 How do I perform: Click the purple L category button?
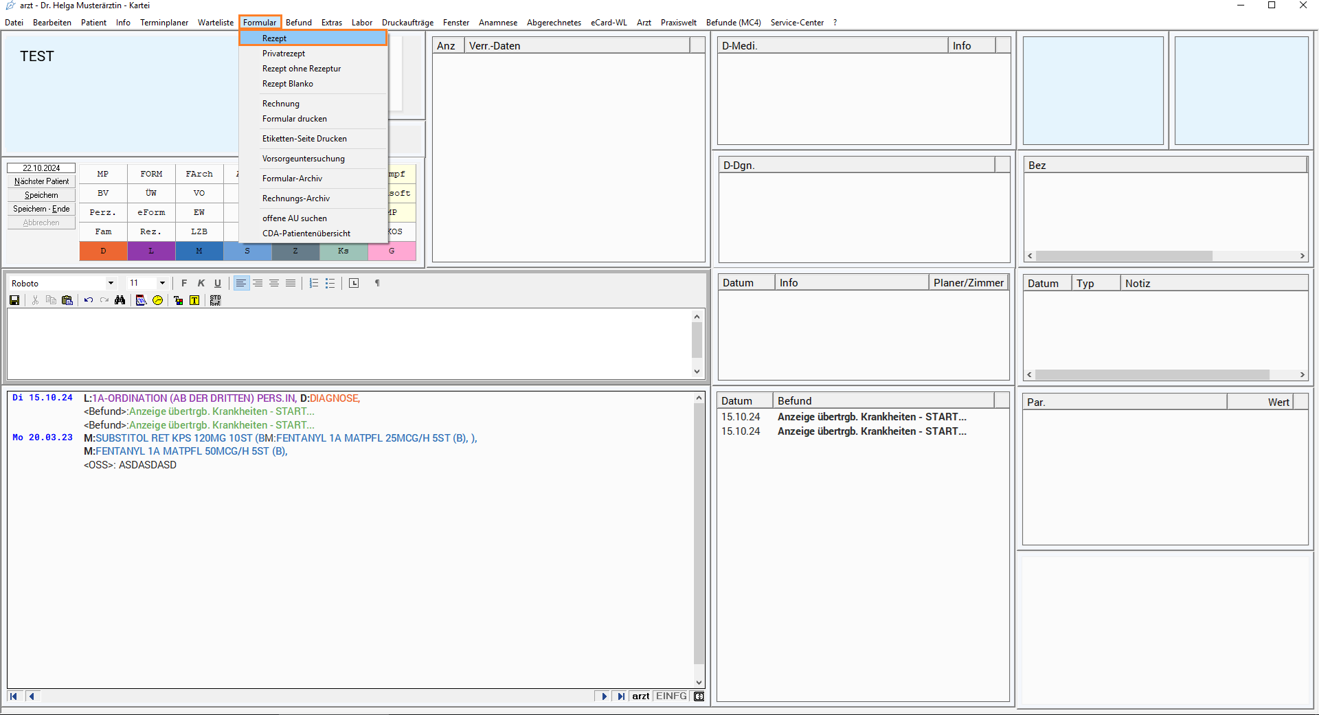click(151, 251)
